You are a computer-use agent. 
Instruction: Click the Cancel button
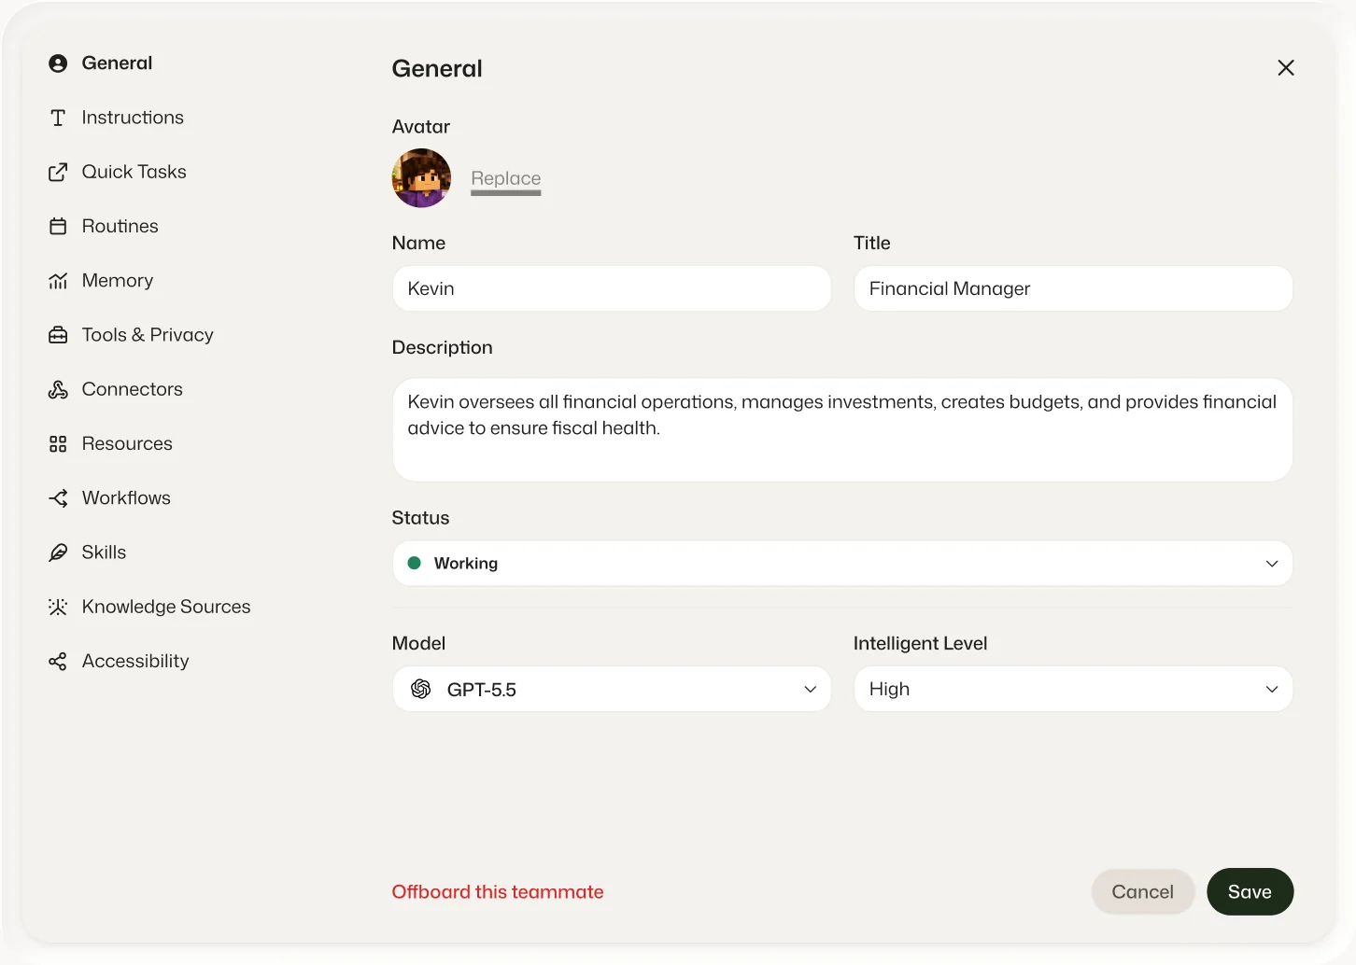coord(1143,892)
